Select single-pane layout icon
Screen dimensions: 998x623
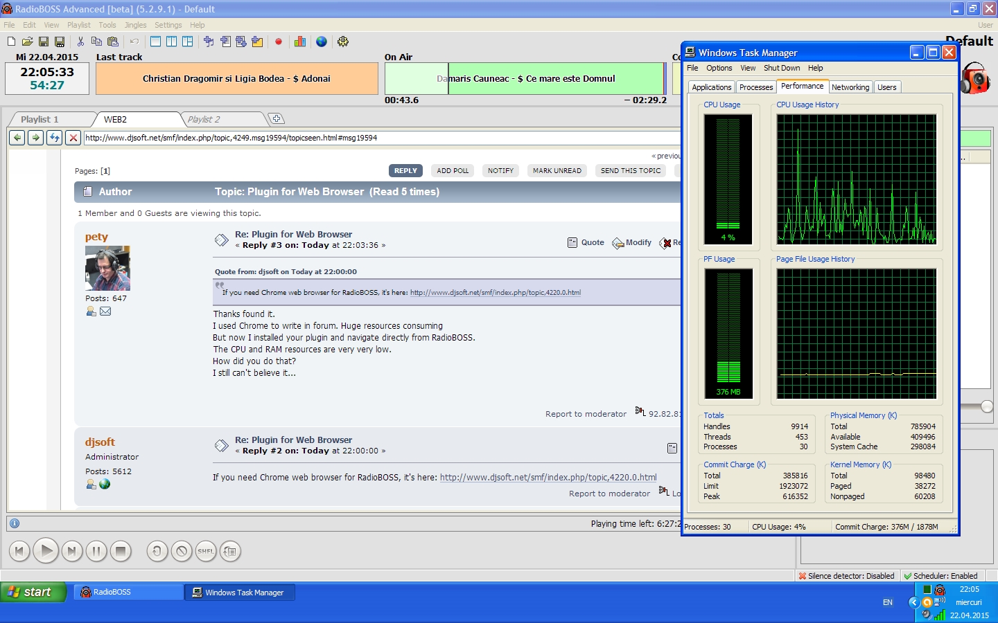[x=155, y=42]
